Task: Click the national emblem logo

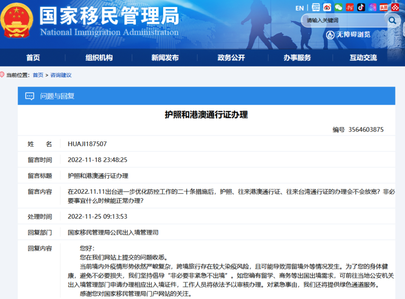Action: (17, 21)
